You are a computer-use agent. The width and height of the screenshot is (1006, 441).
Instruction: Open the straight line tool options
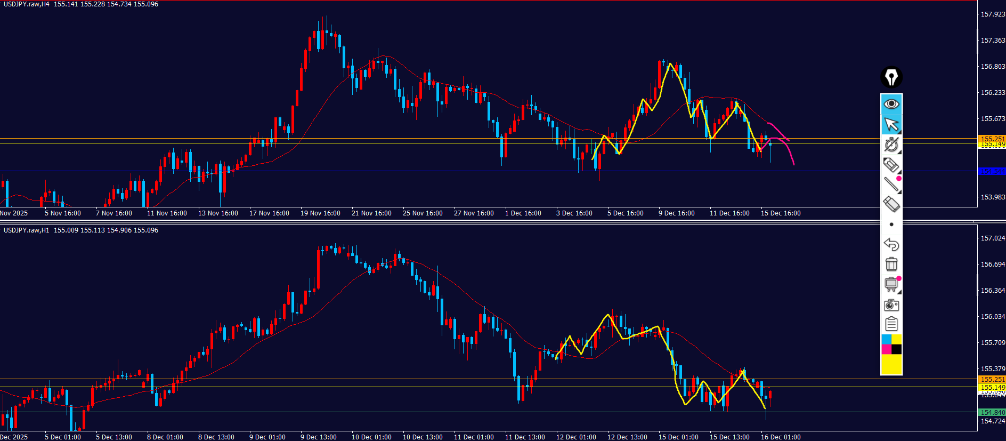click(891, 185)
